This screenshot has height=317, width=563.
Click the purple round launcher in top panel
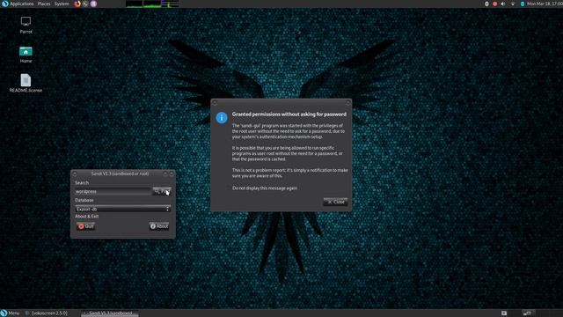93,4
